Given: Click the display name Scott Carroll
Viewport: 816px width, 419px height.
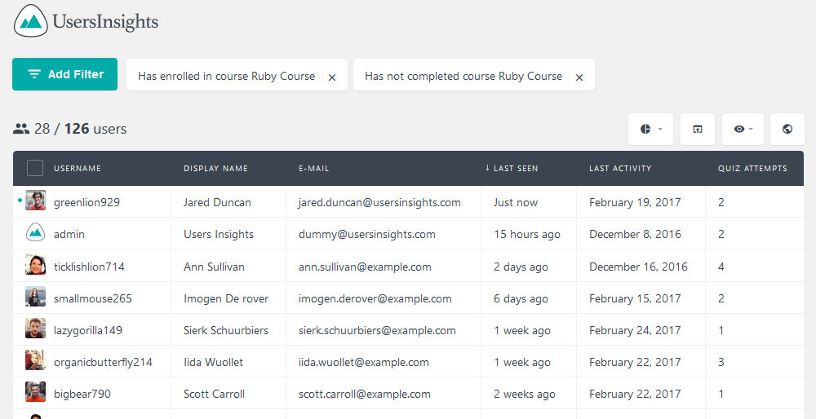Looking at the screenshot, I should pyautogui.click(x=214, y=394).
